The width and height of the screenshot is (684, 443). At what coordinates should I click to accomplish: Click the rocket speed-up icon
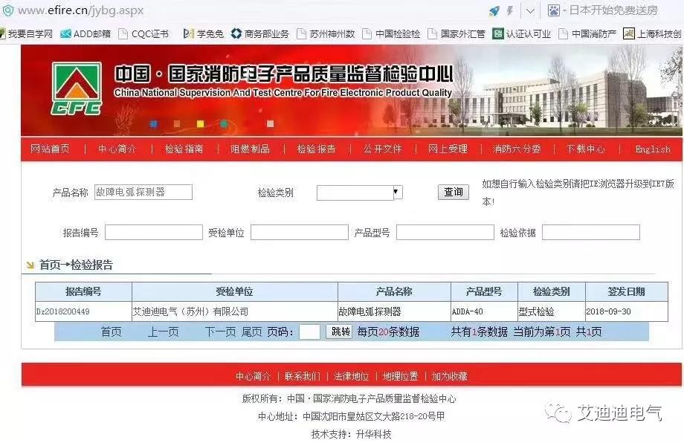[x=494, y=10]
